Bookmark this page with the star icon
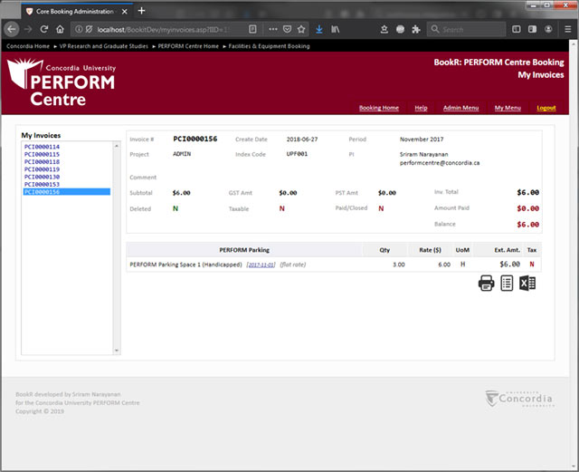Image resolution: width=579 pixels, height=472 pixels. point(300,29)
